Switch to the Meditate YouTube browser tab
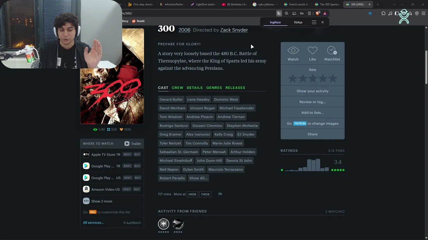The width and height of the screenshot is (428, 240). click(234, 4)
